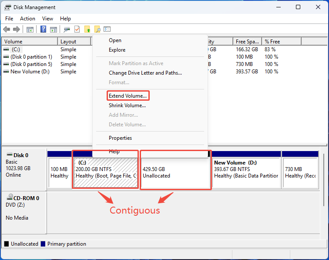This screenshot has width=329, height=260.
Task: Click drive icon beside Disk 0 partition 1
Action: pos(6,57)
